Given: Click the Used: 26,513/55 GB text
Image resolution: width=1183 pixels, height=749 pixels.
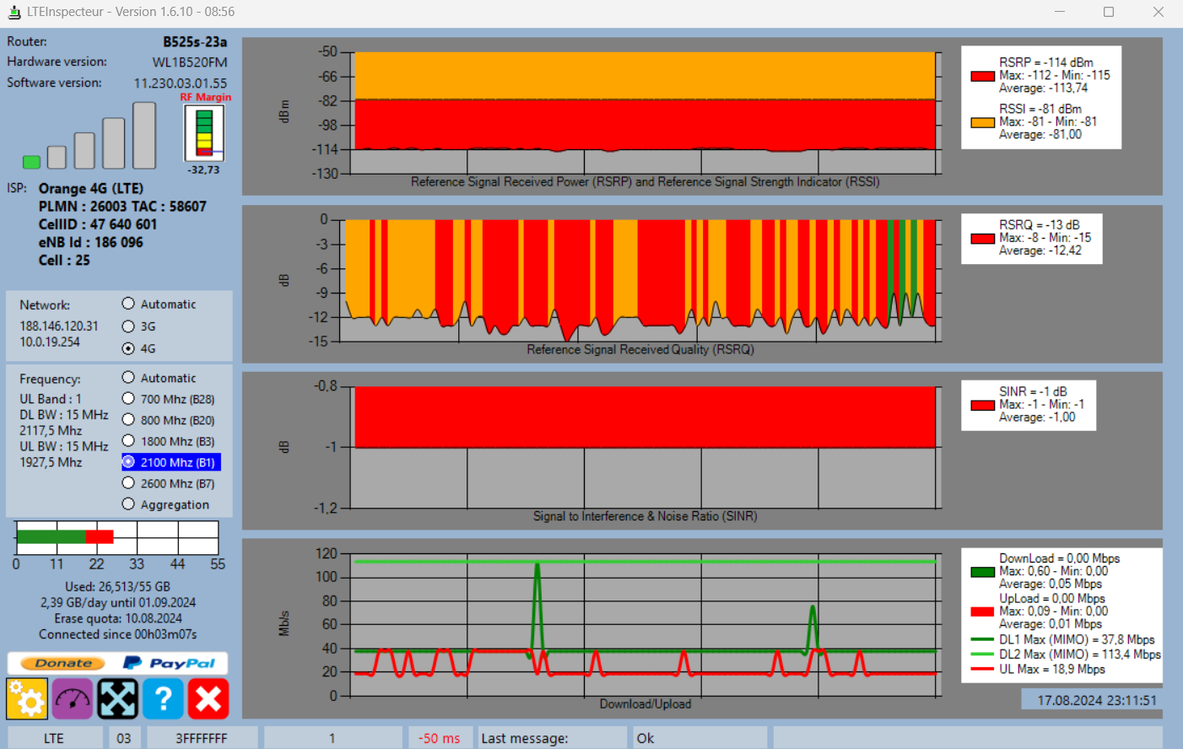Looking at the screenshot, I should [x=117, y=586].
